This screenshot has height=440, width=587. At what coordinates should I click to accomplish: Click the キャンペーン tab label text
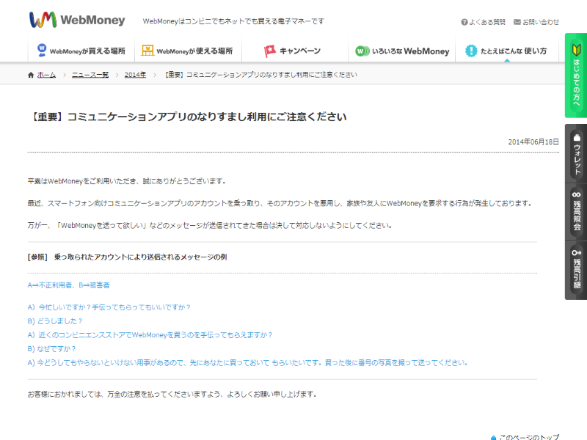[299, 51]
